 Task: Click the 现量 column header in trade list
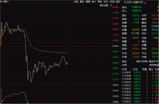[x=144, y=69]
